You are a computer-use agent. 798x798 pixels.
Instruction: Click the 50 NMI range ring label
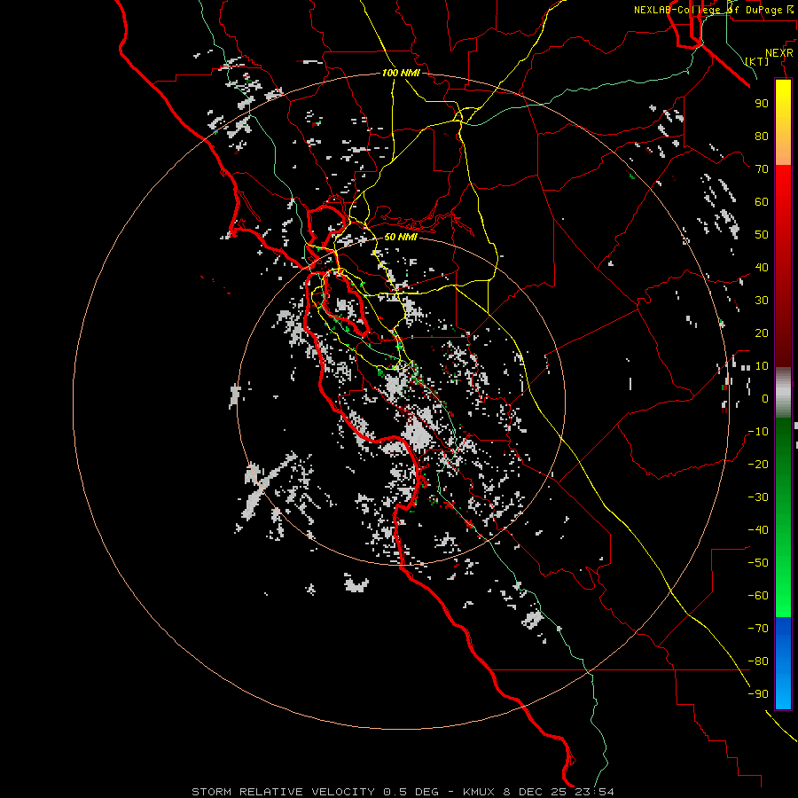pyautogui.click(x=401, y=237)
